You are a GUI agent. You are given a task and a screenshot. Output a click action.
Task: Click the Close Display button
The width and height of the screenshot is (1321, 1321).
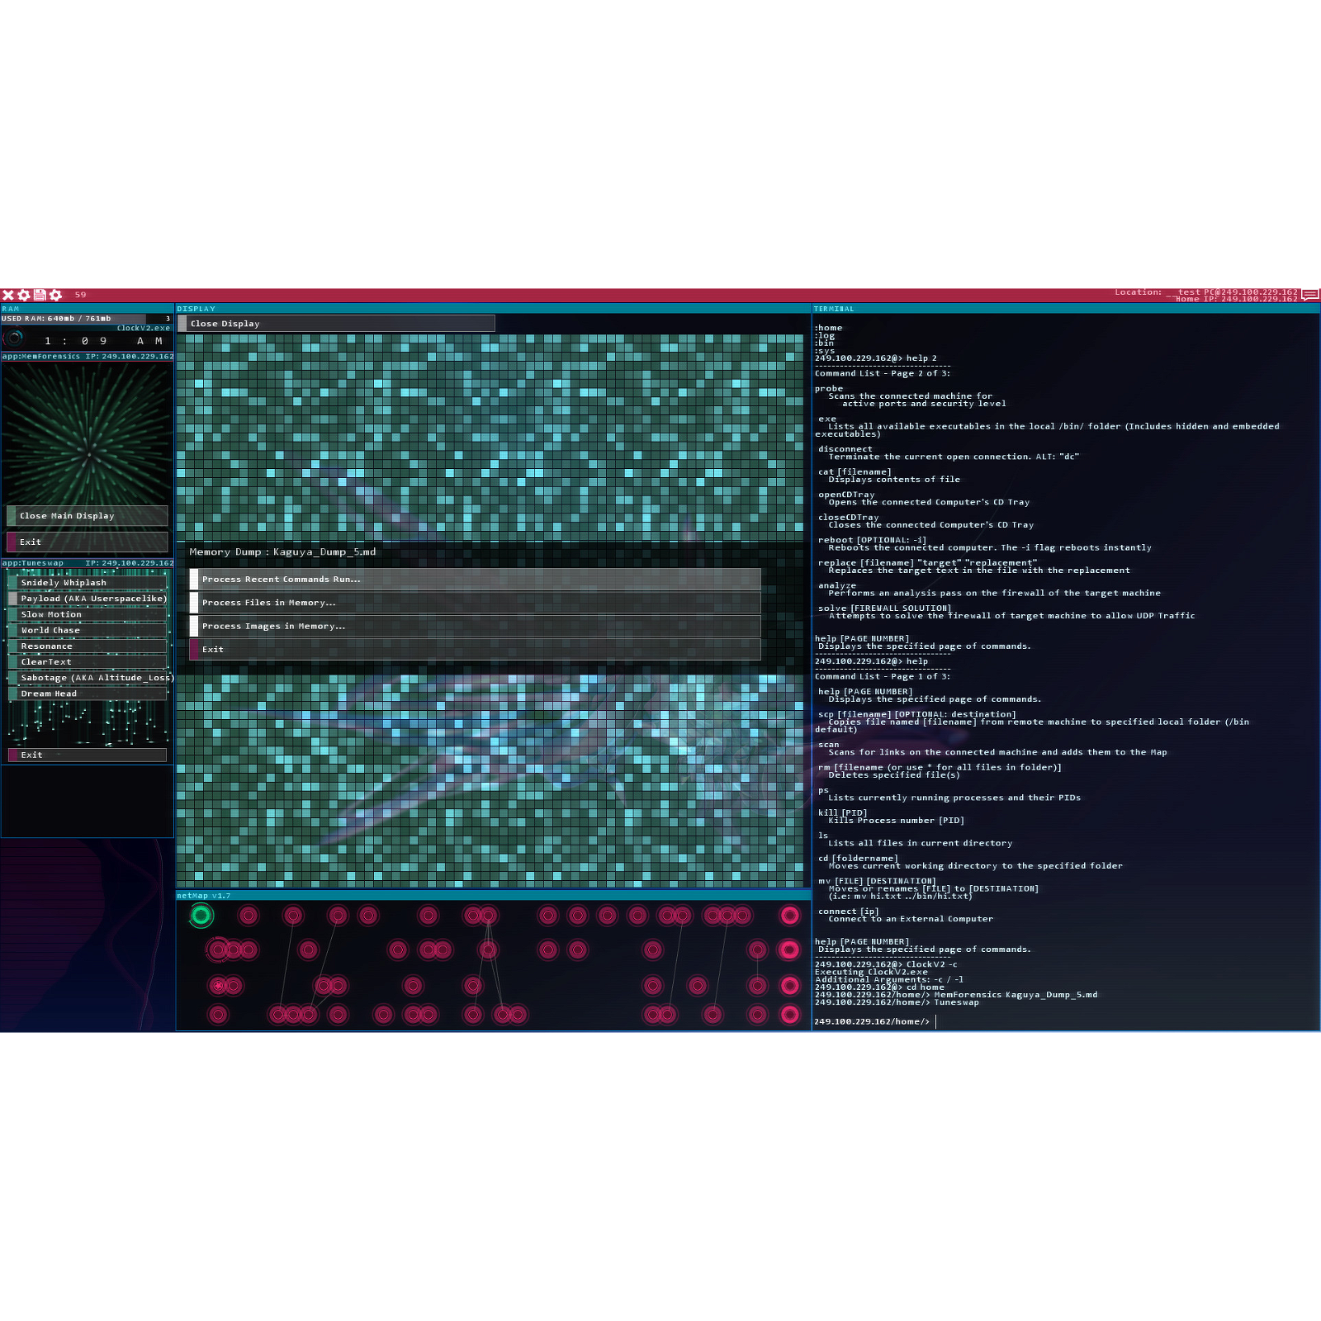pyautogui.click(x=336, y=324)
